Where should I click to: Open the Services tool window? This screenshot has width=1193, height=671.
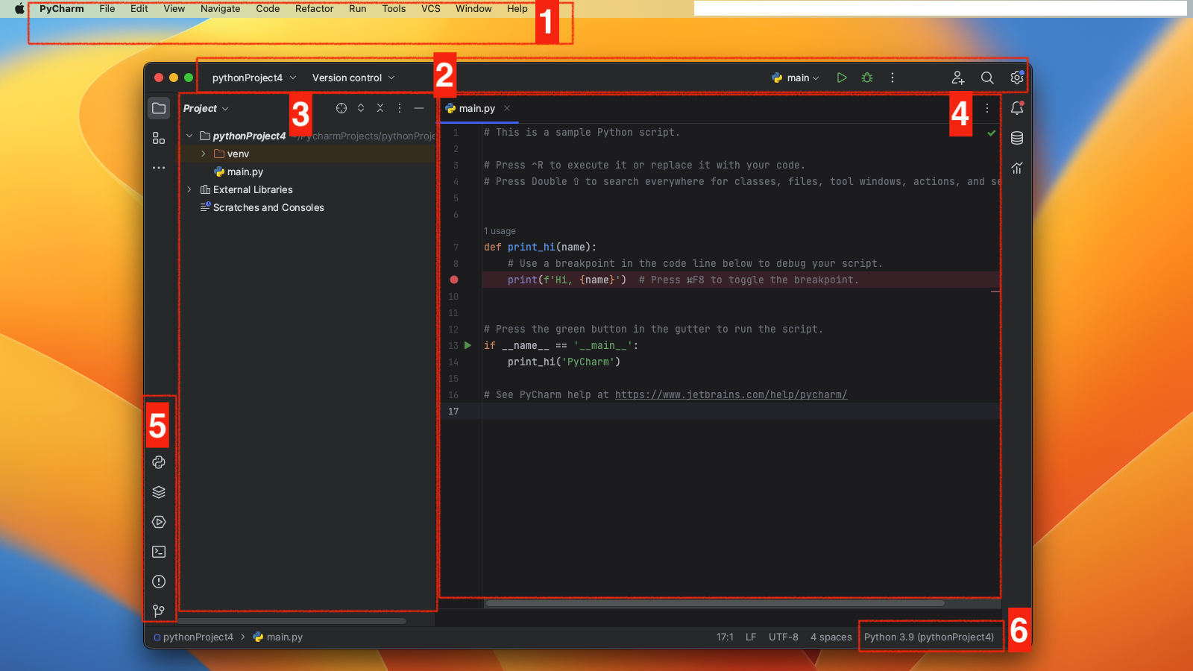pos(159,522)
